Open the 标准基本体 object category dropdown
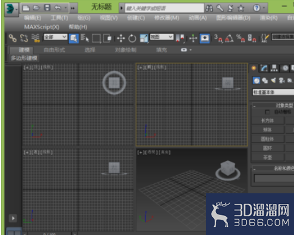 273,92
